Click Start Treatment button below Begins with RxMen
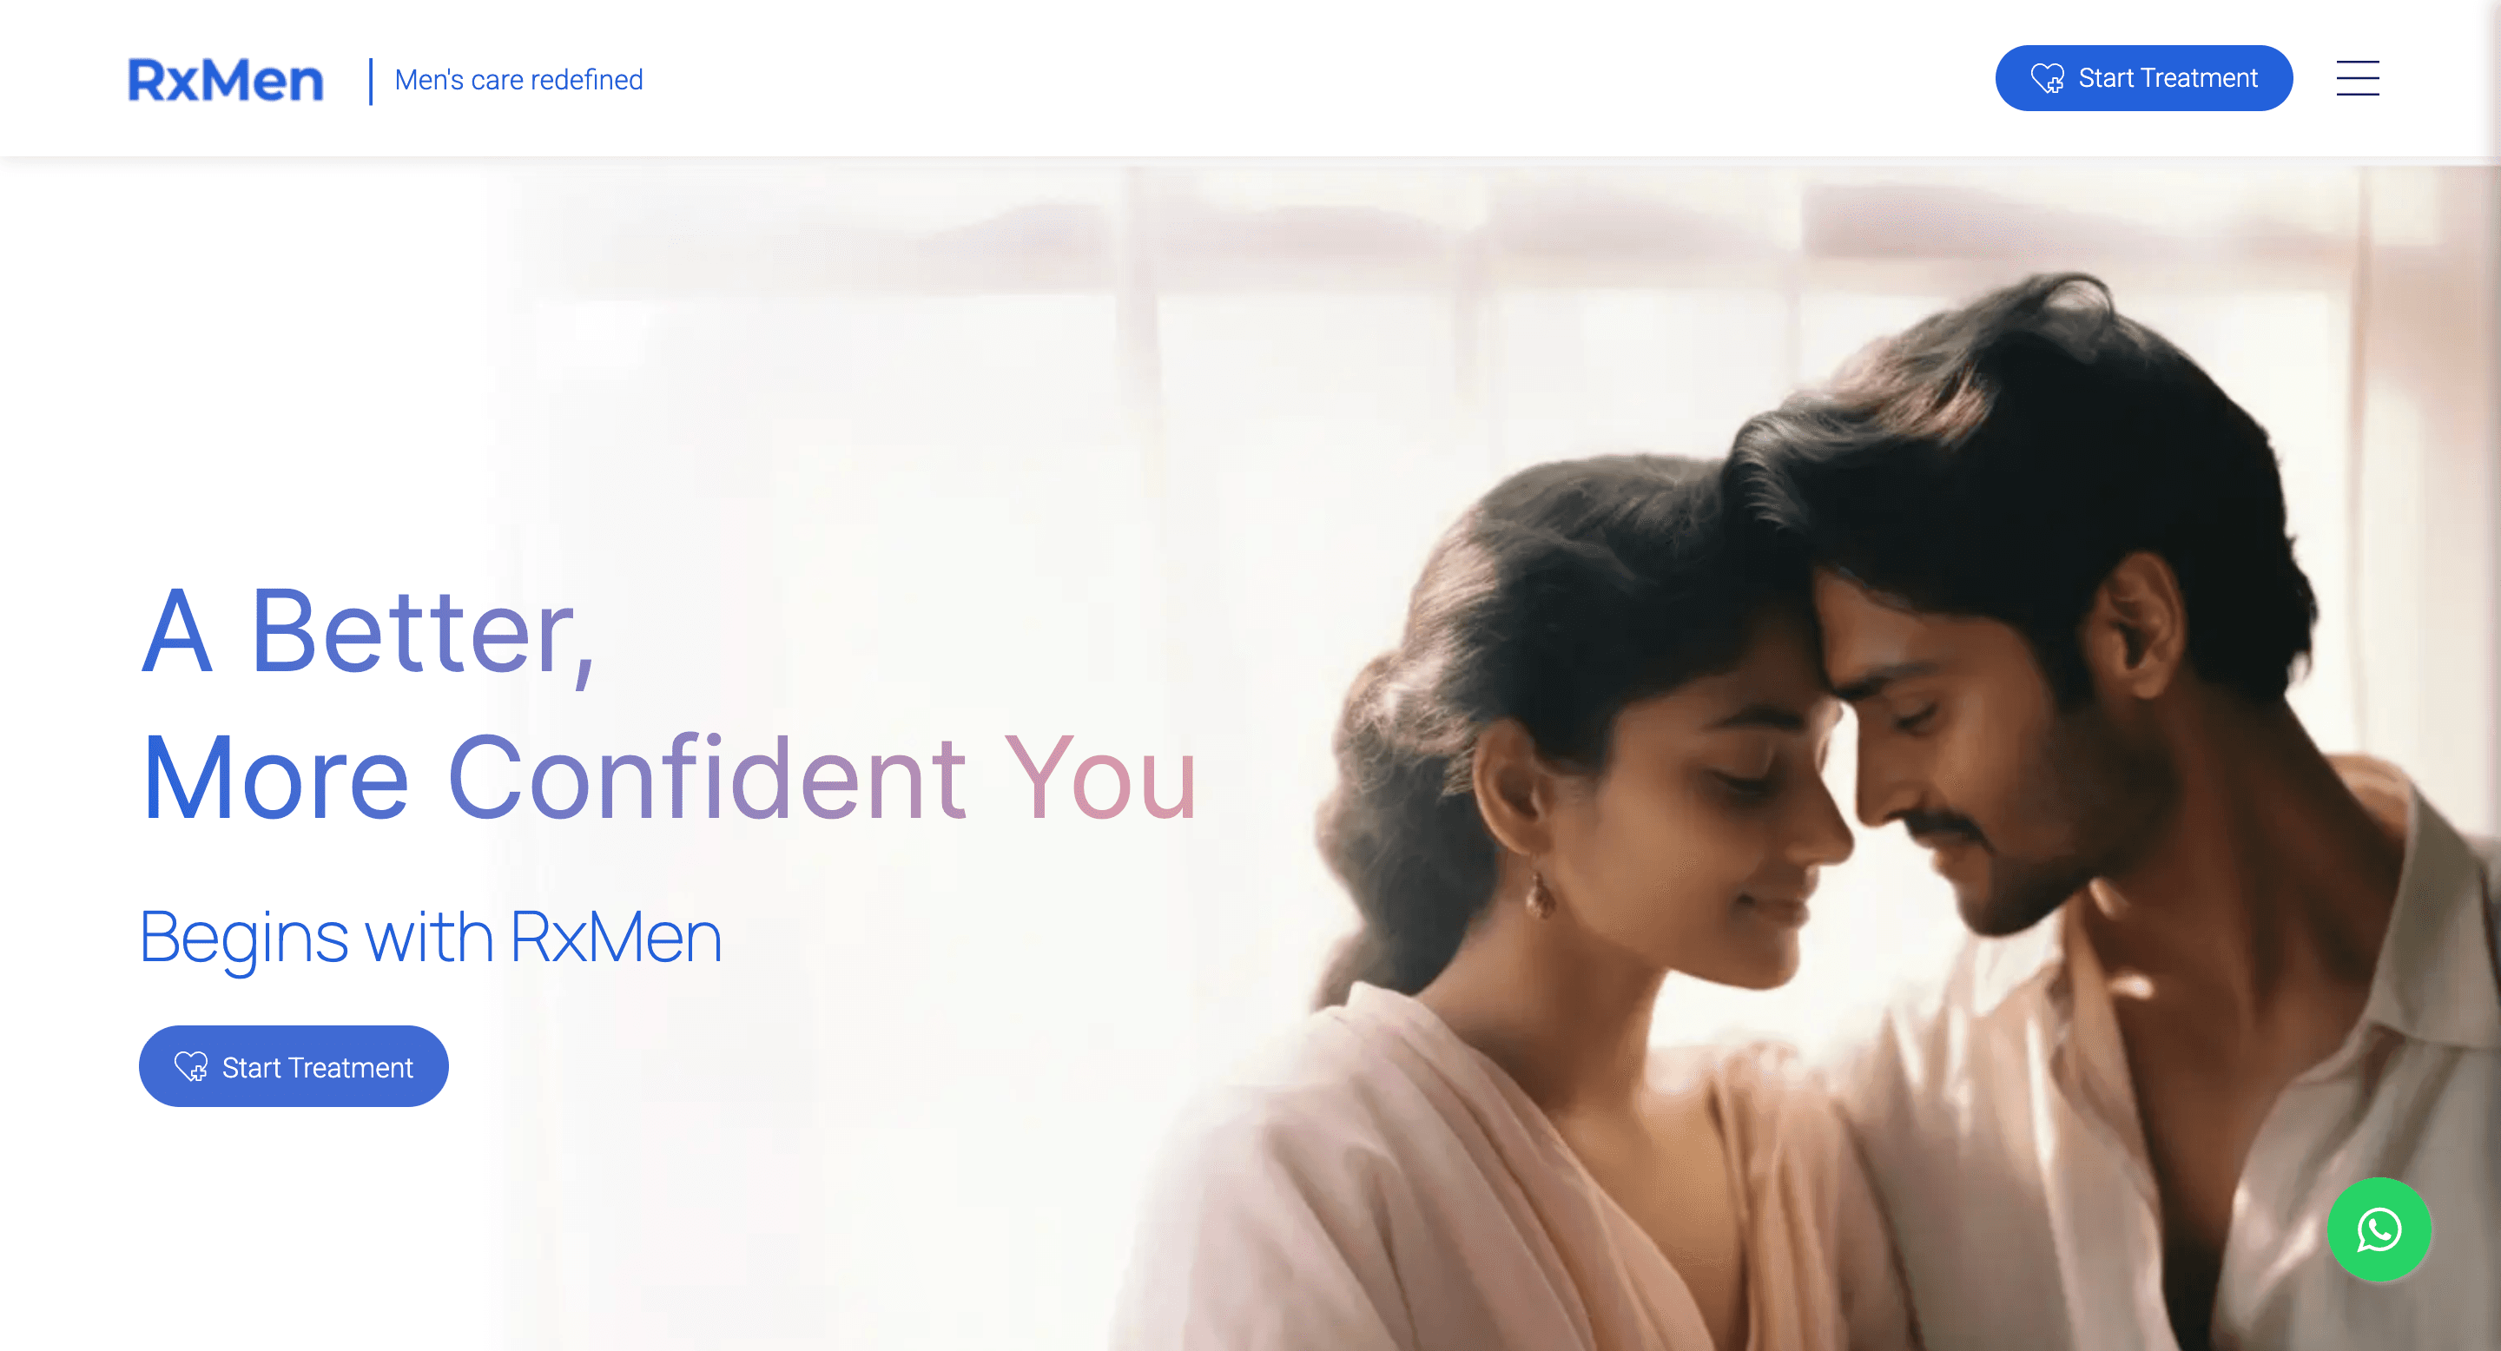Screen dimensions: 2501x1351 pyautogui.click(x=294, y=1066)
